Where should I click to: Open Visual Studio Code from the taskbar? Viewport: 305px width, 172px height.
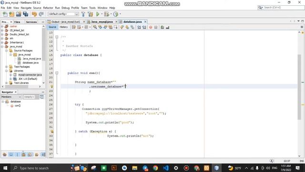pyautogui.click(x=166, y=168)
